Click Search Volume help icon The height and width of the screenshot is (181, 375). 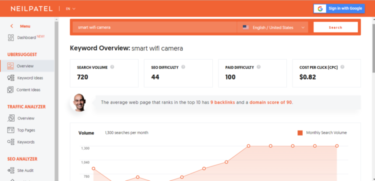coord(112,67)
